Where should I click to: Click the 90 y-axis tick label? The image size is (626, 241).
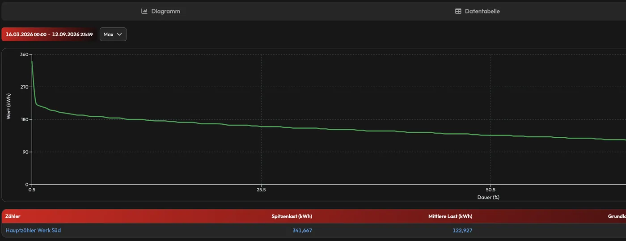(x=25, y=152)
